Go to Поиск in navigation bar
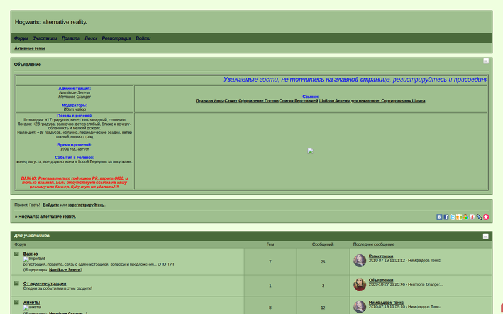 tap(91, 38)
